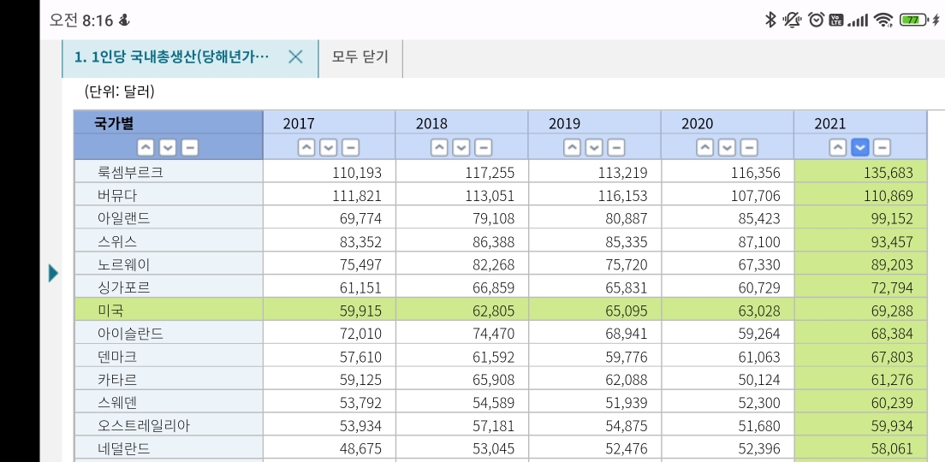Select the 1. 1인당 국내총생산 tab
The height and width of the screenshot is (462, 945).
point(172,57)
